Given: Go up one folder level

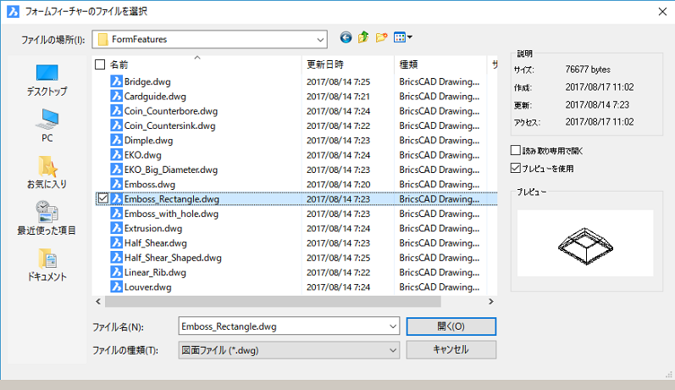Looking at the screenshot, I should tap(363, 37).
